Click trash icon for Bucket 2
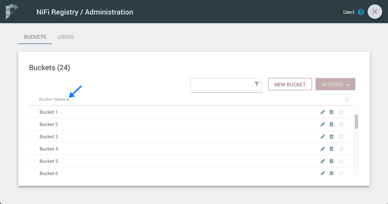Screen dimensions: 388x204 click(332, 125)
